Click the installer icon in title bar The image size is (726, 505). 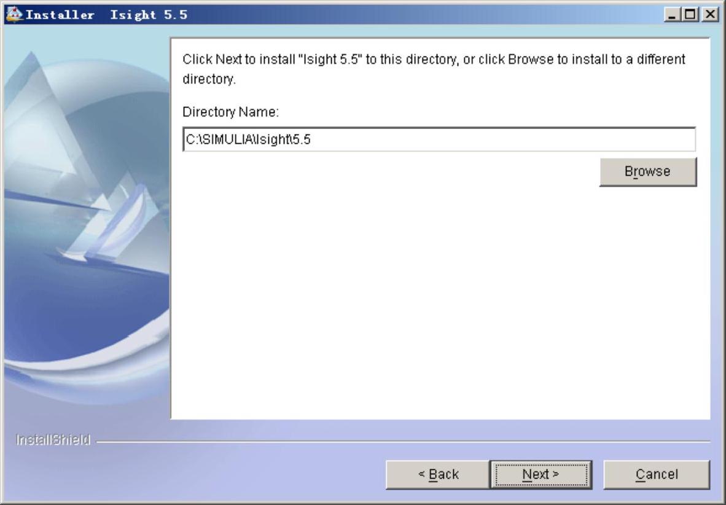click(14, 14)
